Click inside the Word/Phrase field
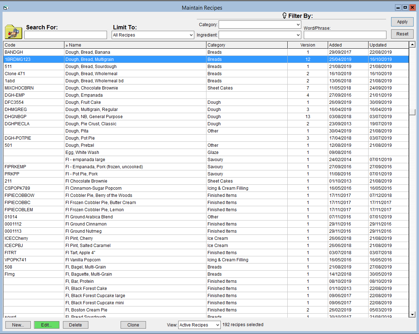This screenshot has width=419, height=334. 345,35
